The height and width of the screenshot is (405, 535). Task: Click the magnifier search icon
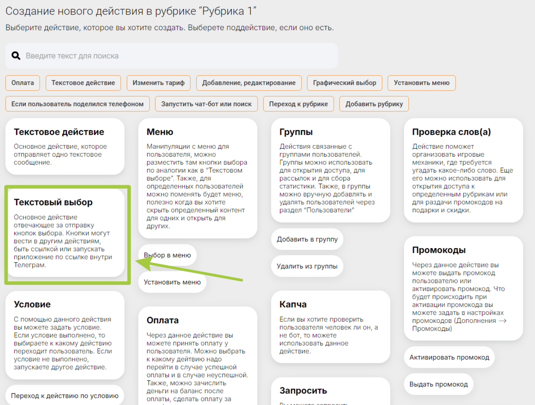pos(16,56)
